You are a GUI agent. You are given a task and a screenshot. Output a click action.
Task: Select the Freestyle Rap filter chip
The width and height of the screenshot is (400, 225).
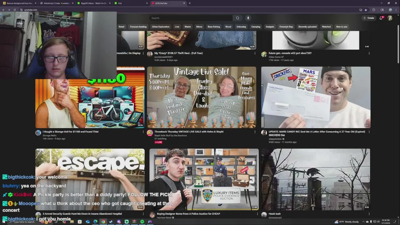click(286, 27)
